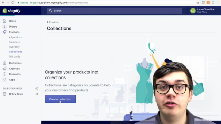The image size is (221, 124).
Task: Click the Discounts badge icon
Action: click(x=4, y=74)
